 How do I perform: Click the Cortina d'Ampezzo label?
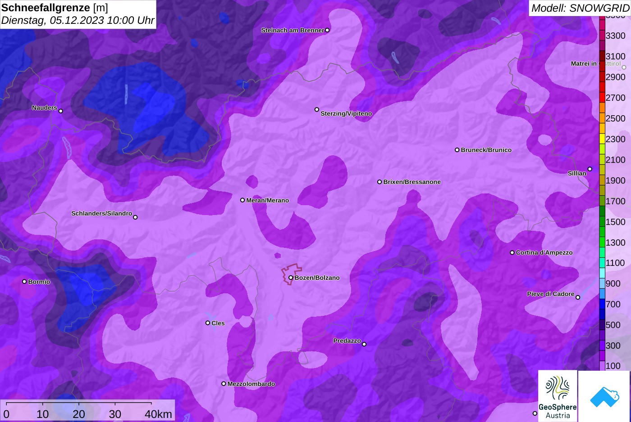544,252
